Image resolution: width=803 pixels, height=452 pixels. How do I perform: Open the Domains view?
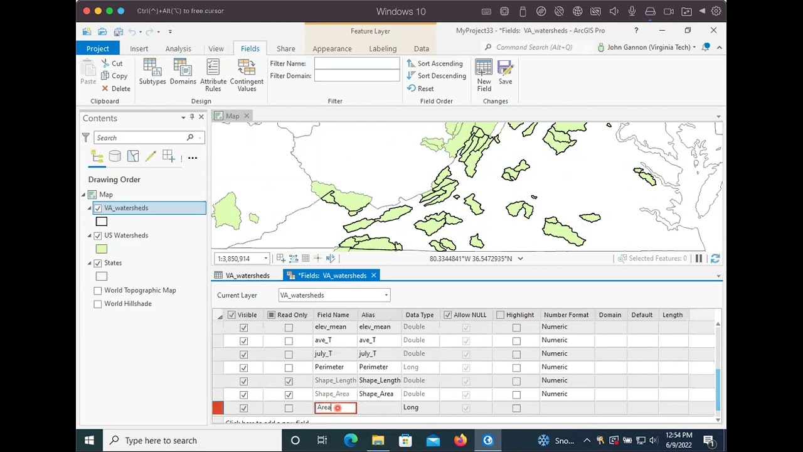coord(183,72)
